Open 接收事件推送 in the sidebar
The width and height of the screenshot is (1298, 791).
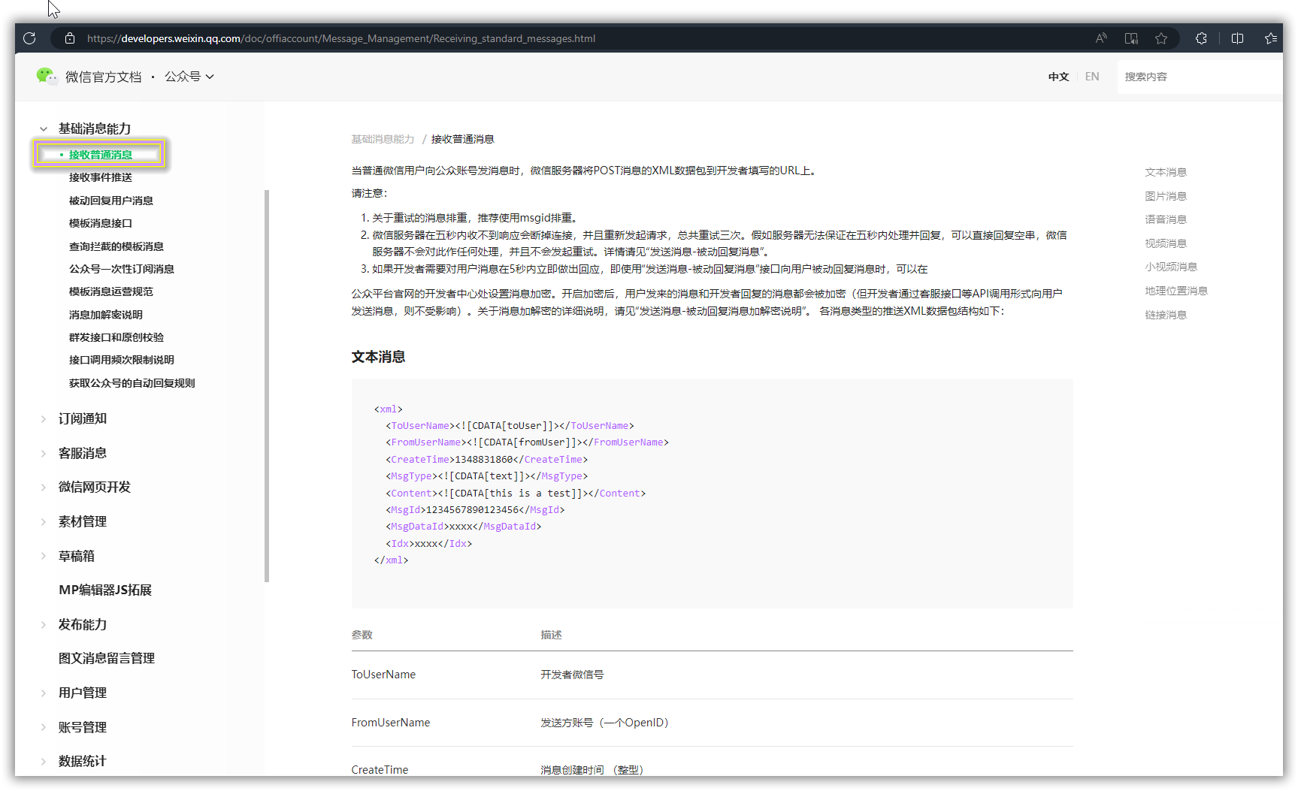tap(101, 177)
